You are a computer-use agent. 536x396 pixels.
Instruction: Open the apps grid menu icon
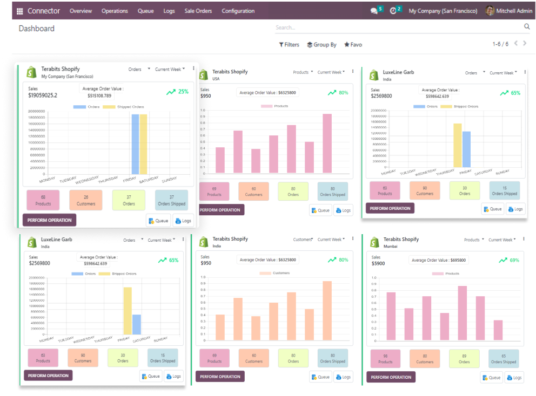(20, 11)
